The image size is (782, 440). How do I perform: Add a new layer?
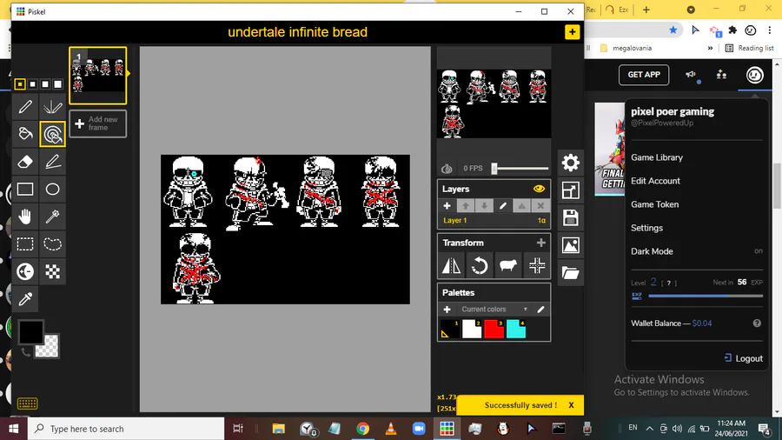coord(447,206)
